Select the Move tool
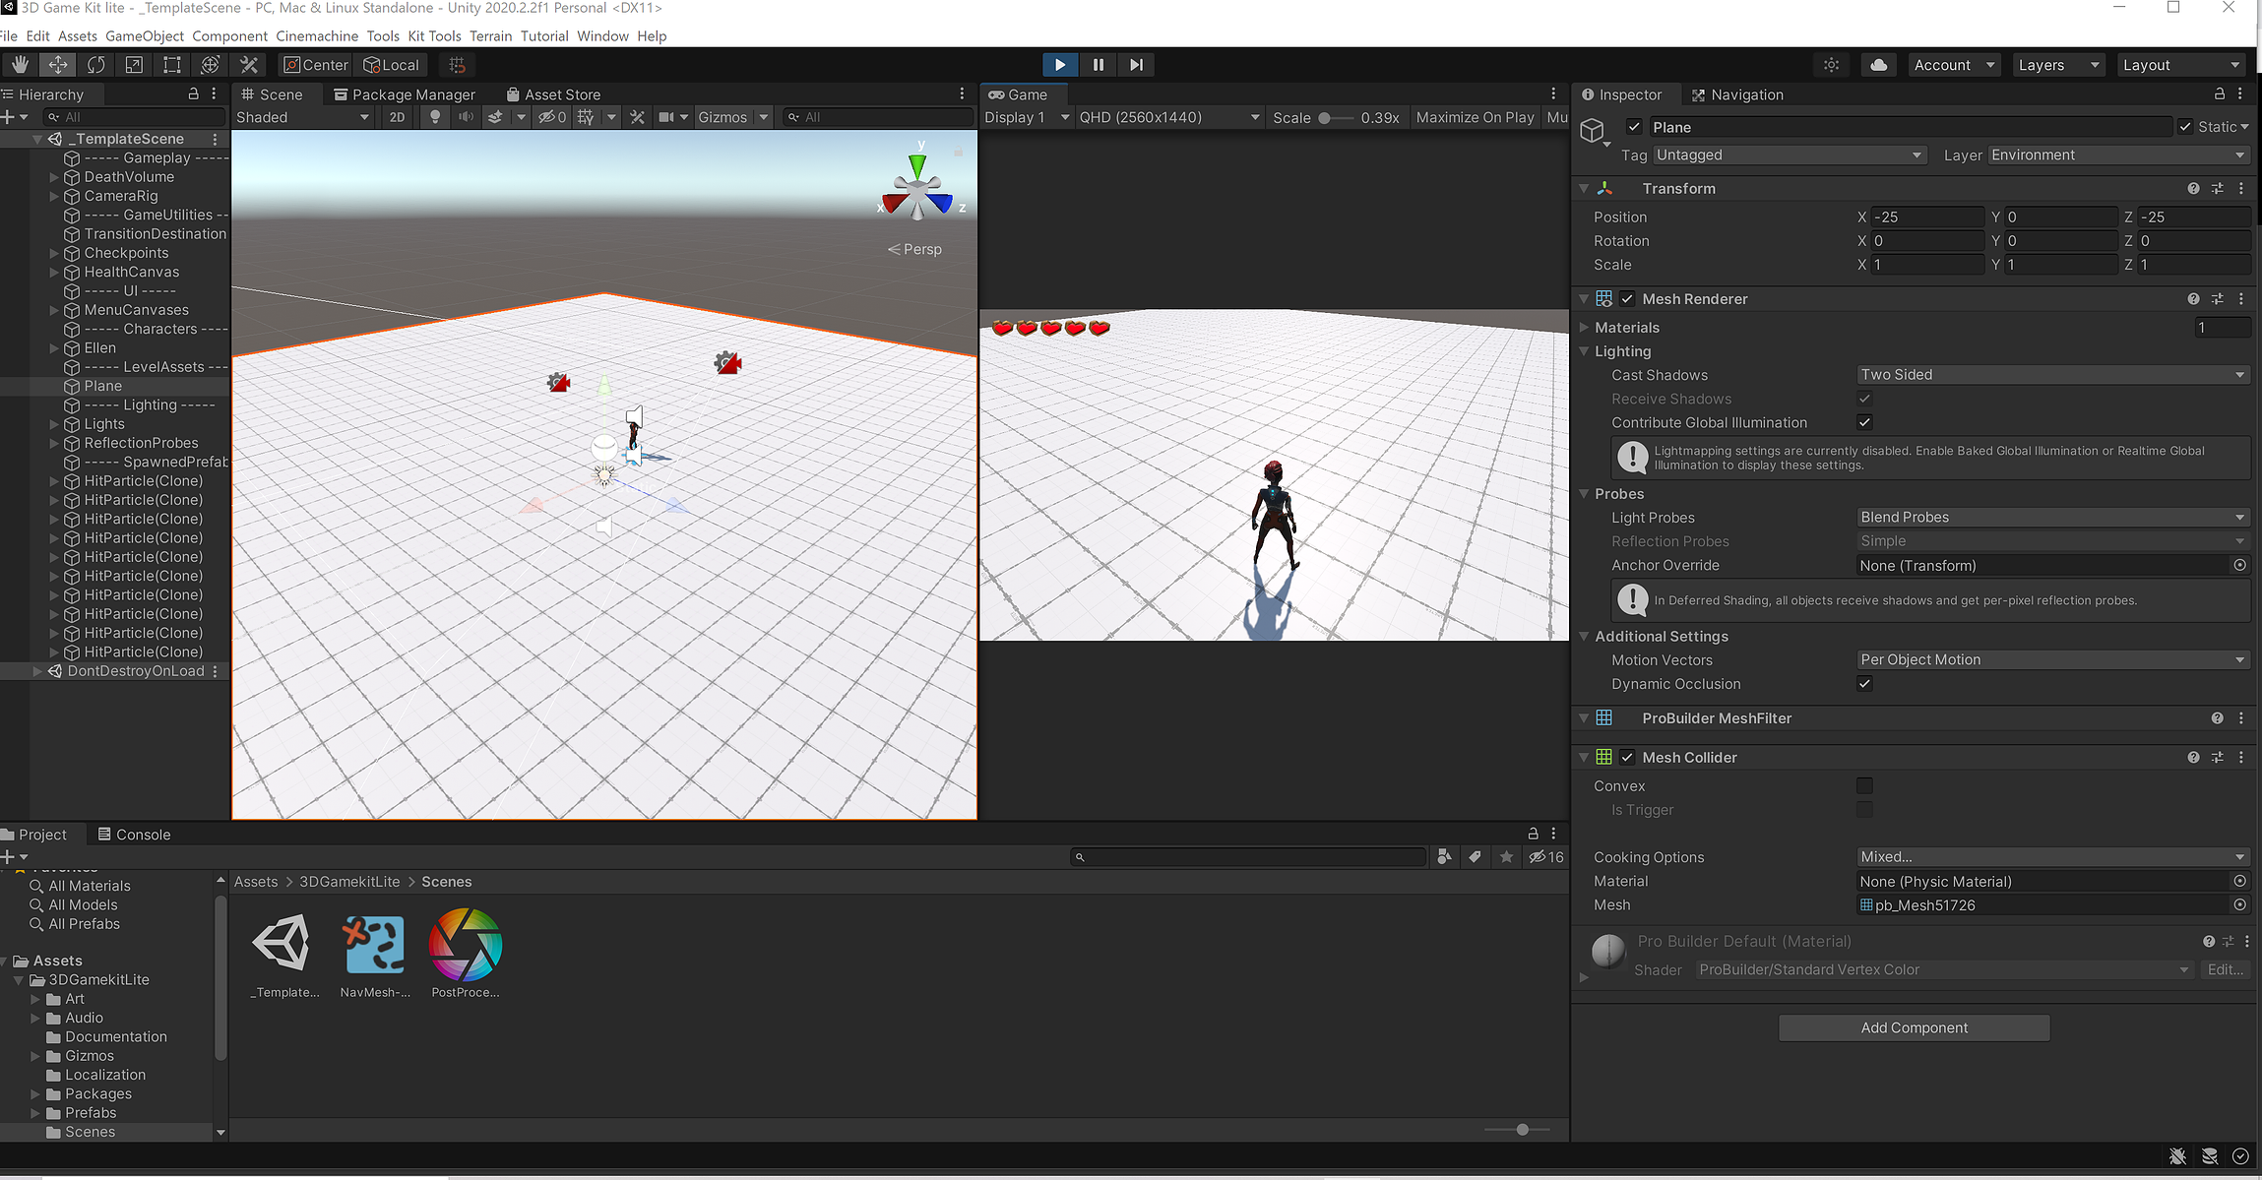The width and height of the screenshot is (2262, 1180). [58, 65]
